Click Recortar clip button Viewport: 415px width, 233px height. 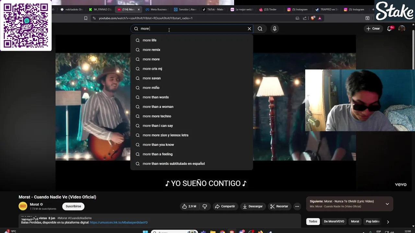(x=279, y=206)
